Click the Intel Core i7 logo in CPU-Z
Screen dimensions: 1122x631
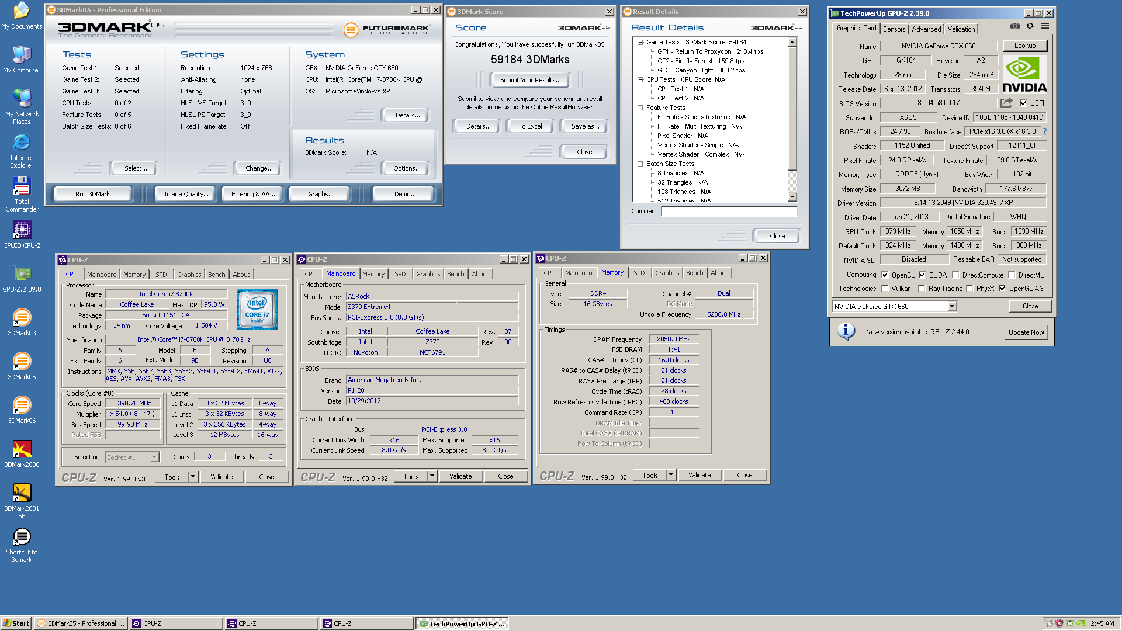(x=257, y=310)
